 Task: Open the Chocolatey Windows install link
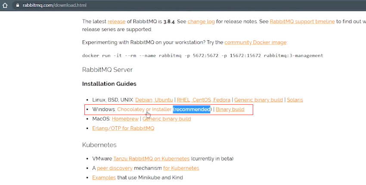[x=131, y=109]
